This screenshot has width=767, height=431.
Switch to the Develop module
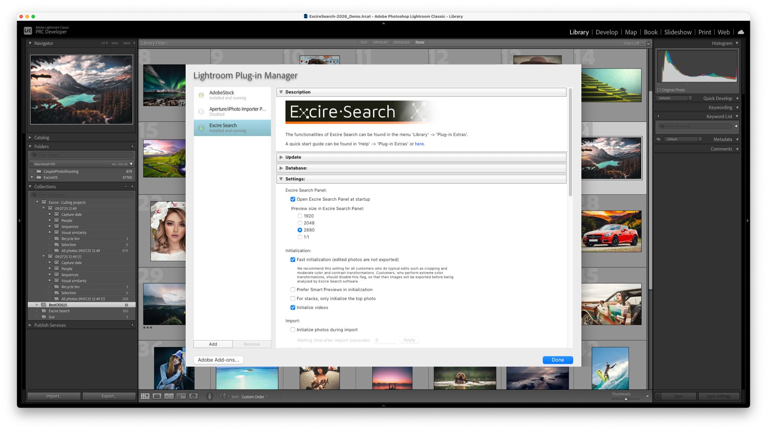[x=606, y=32]
